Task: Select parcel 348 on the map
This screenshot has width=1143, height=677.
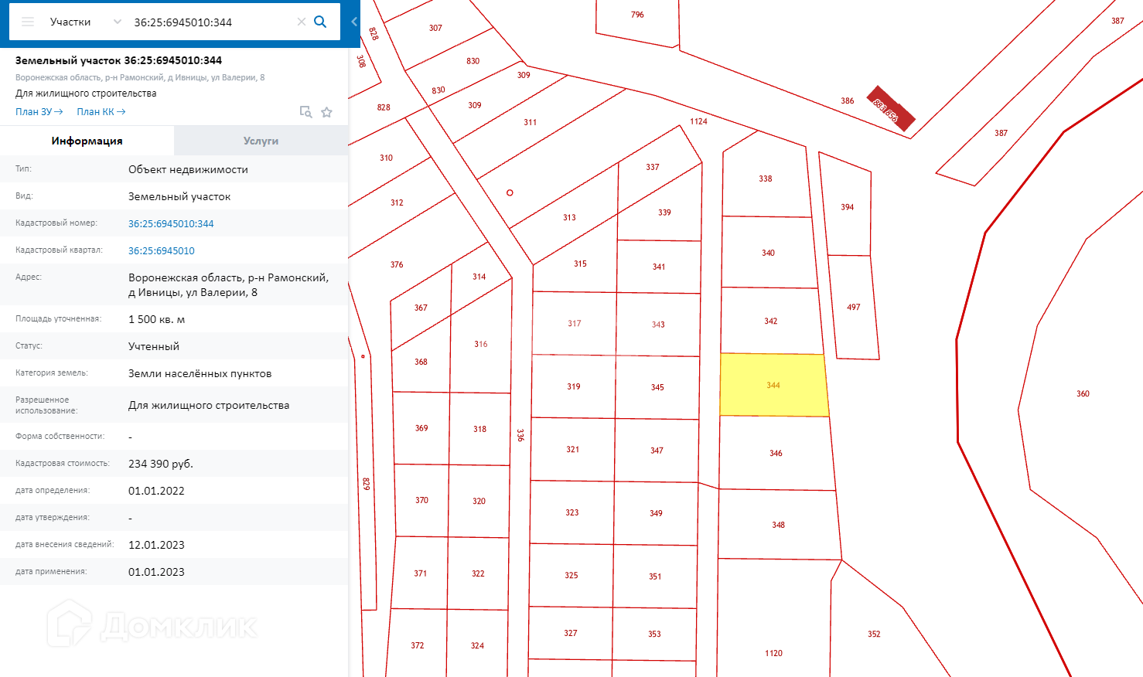Action: [779, 525]
